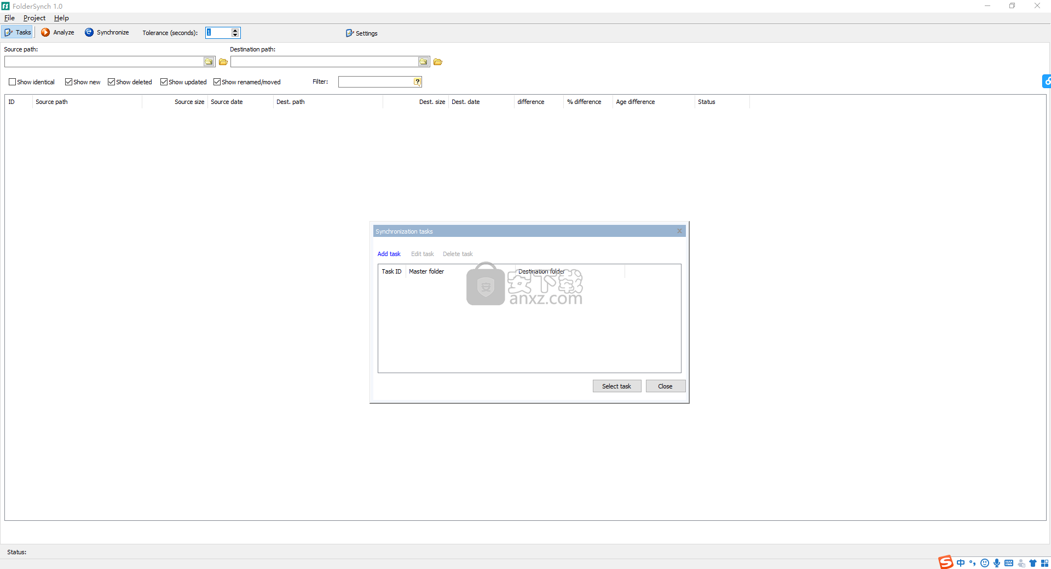Screen dimensions: 1051x569
Task: Click the Add task link
Action: tap(389, 254)
